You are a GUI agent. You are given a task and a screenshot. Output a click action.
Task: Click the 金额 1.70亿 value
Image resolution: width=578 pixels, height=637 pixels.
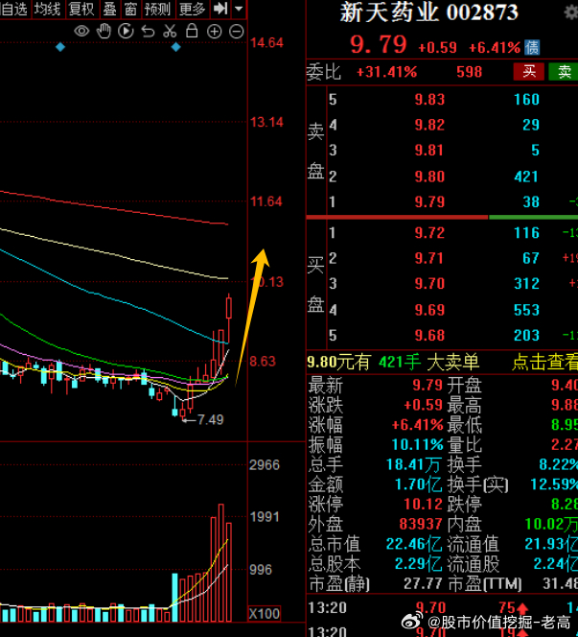pyautogui.click(x=419, y=484)
